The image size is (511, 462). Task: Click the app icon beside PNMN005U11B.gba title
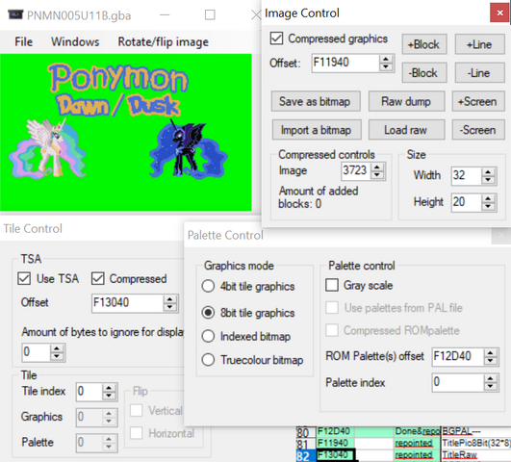15,15
